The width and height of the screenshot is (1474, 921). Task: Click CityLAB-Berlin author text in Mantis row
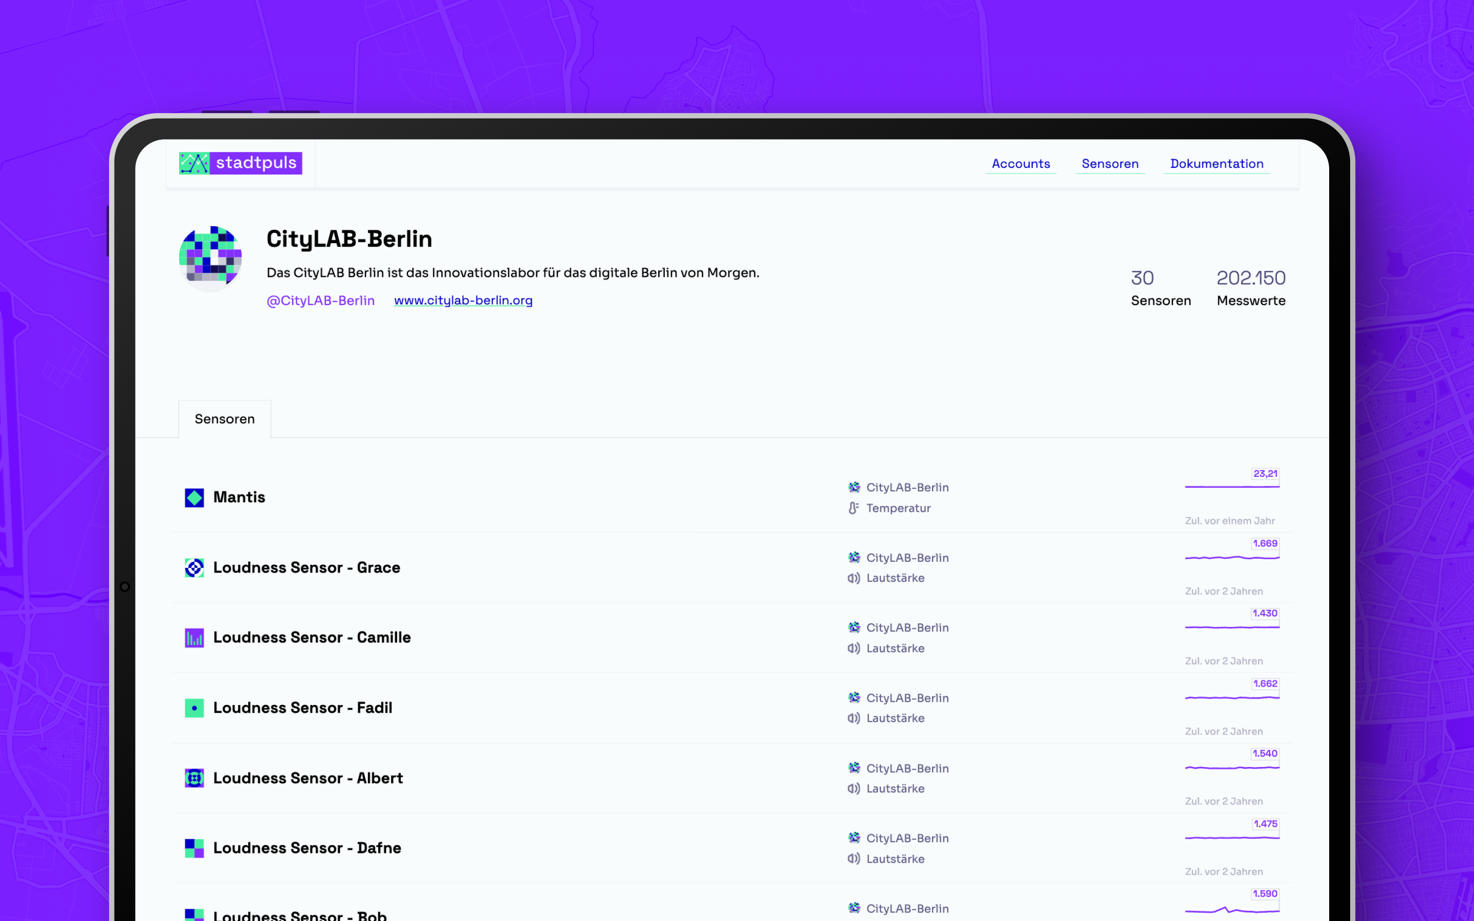point(907,487)
